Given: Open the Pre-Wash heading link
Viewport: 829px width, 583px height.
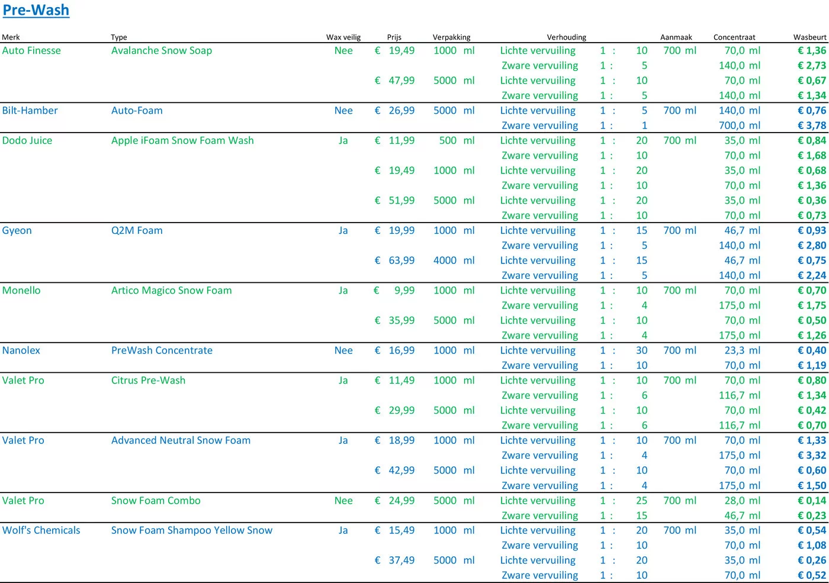Looking at the screenshot, I should pos(36,10).
